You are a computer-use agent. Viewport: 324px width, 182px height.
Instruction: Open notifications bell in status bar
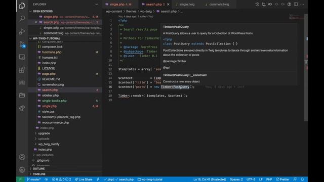point(302,179)
